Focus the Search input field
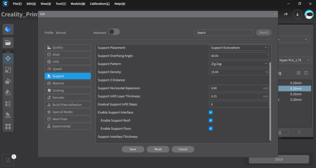 pyautogui.click(x=223, y=32)
